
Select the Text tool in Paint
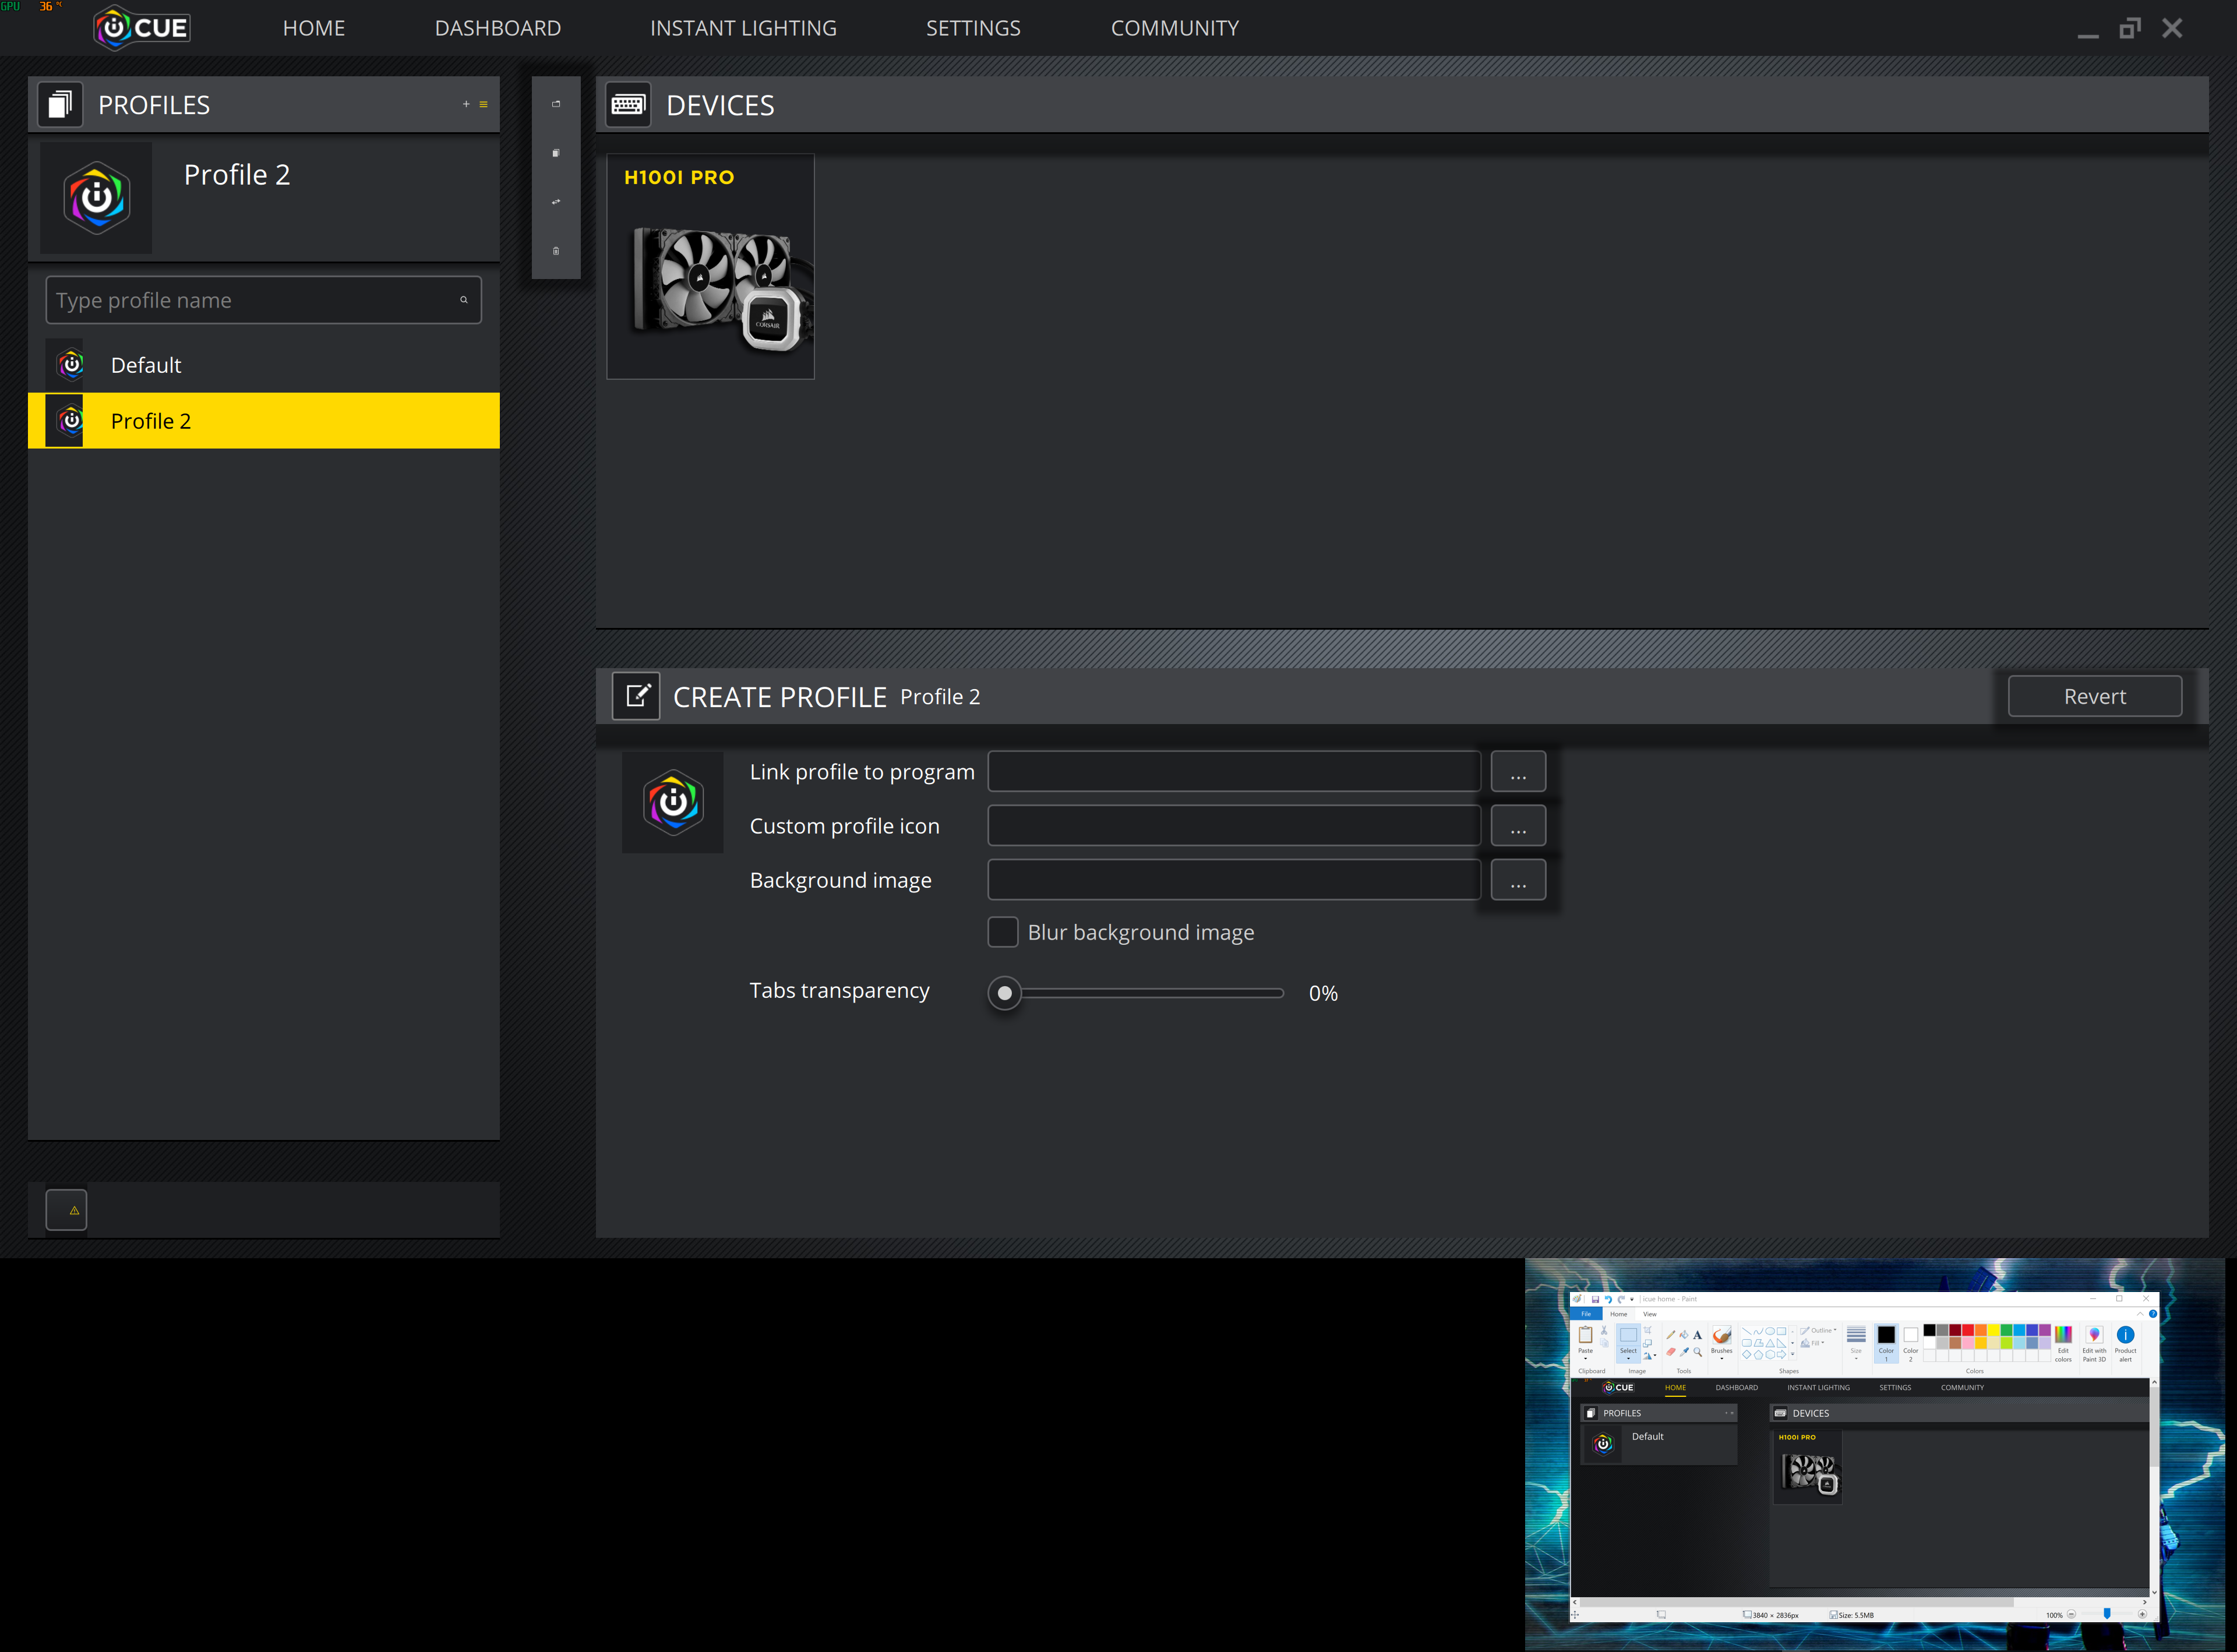(x=1698, y=1335)
